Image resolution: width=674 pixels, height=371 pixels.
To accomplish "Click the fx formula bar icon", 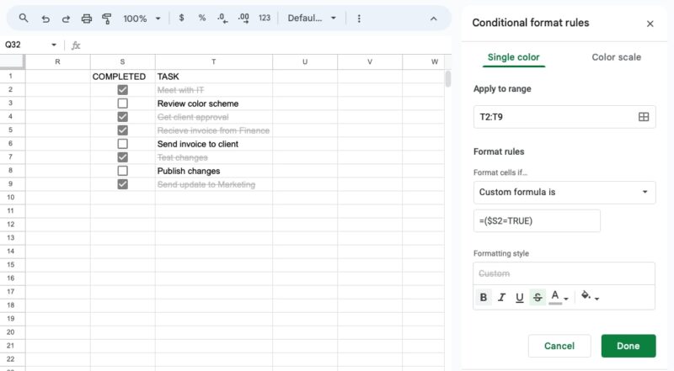I will pos(76,45).
